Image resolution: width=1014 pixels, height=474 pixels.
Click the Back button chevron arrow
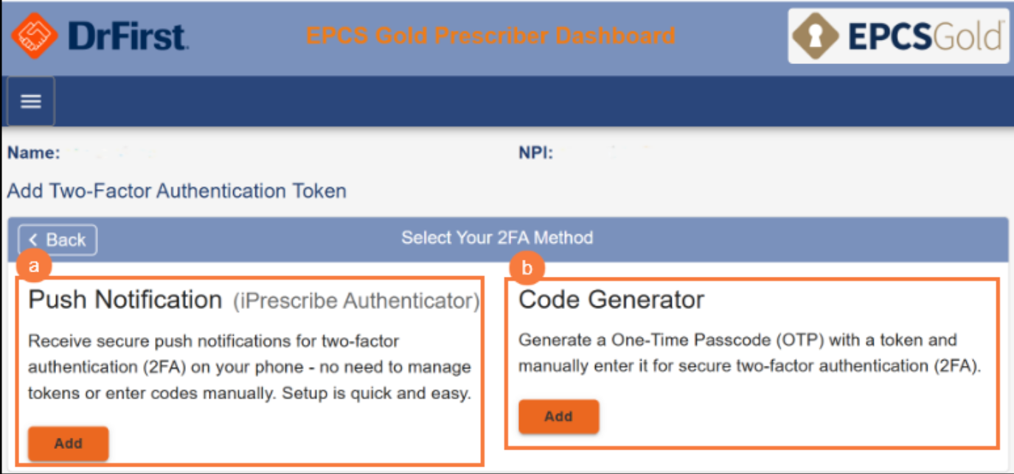pos(33,240)
